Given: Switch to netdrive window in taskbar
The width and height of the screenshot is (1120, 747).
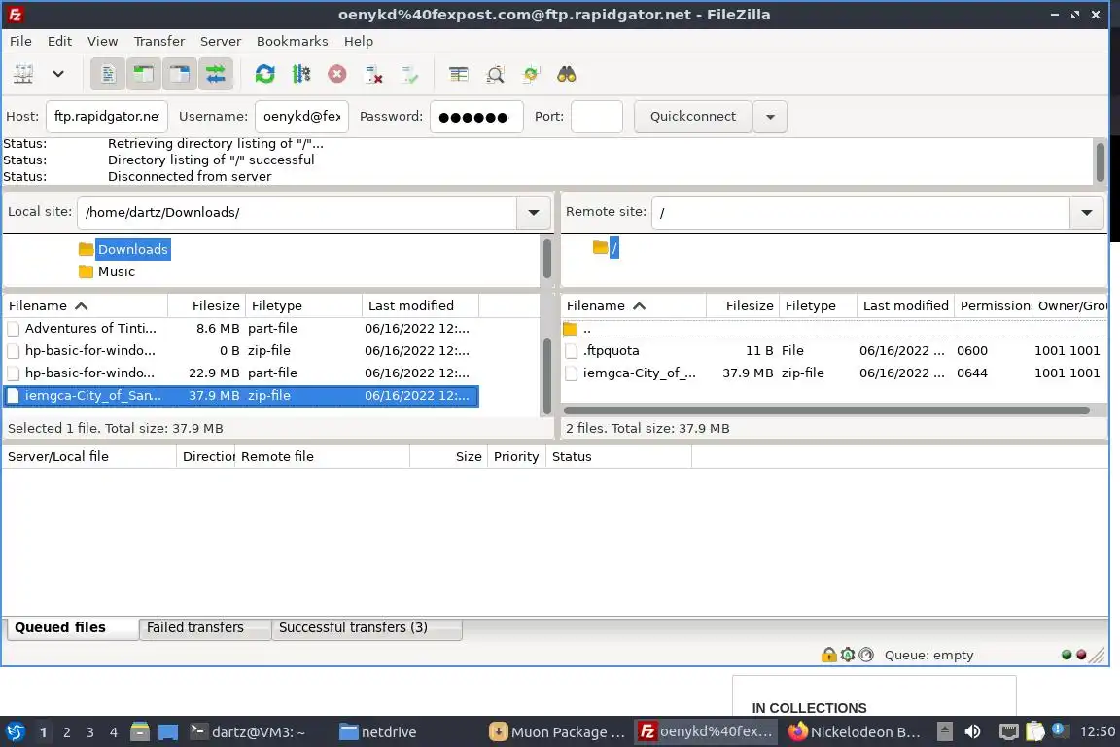Looking at the screenshot, I should pos(378,732).
